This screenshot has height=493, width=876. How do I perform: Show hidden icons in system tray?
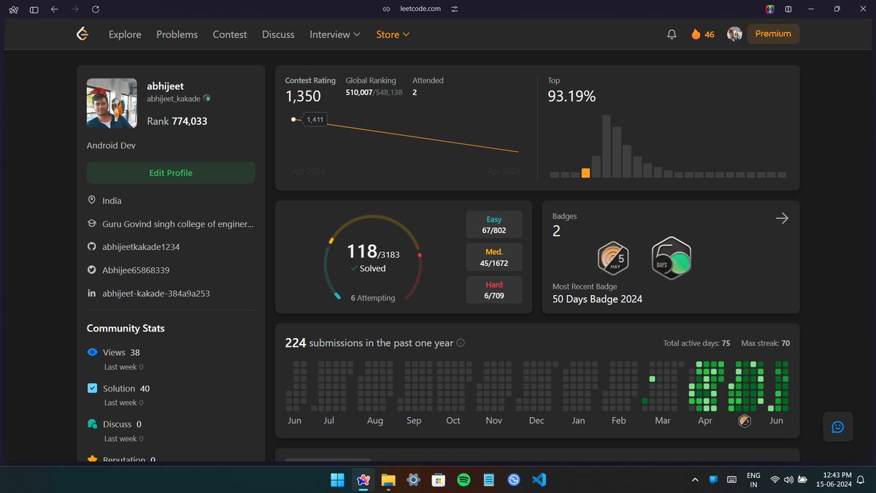[695, 480]
